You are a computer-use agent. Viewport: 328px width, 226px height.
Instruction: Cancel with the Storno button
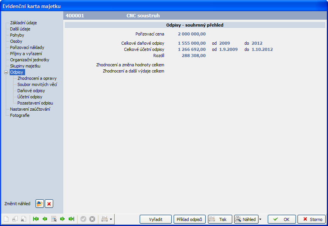pyautogui.click(x=312, y=219)
